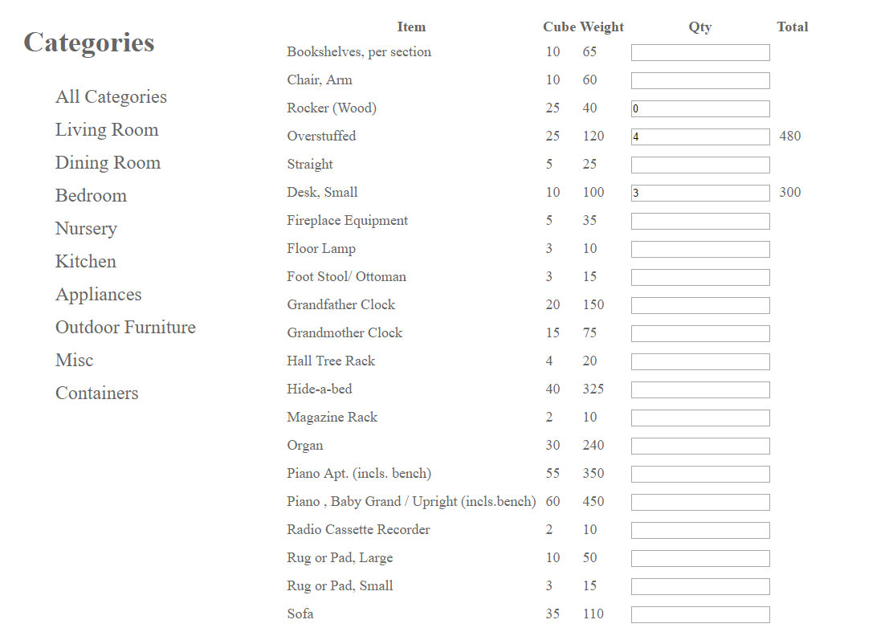Viewport: 889px width, 632px height.
Task: Switch to the Appliances category
Action: click(98, 295)
